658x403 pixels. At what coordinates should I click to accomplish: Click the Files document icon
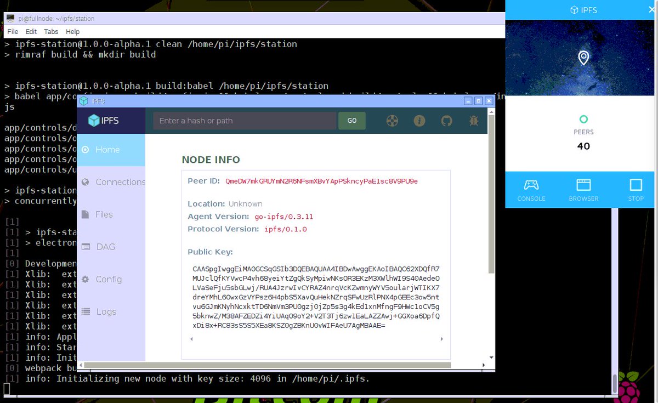(x=85, y=214)
